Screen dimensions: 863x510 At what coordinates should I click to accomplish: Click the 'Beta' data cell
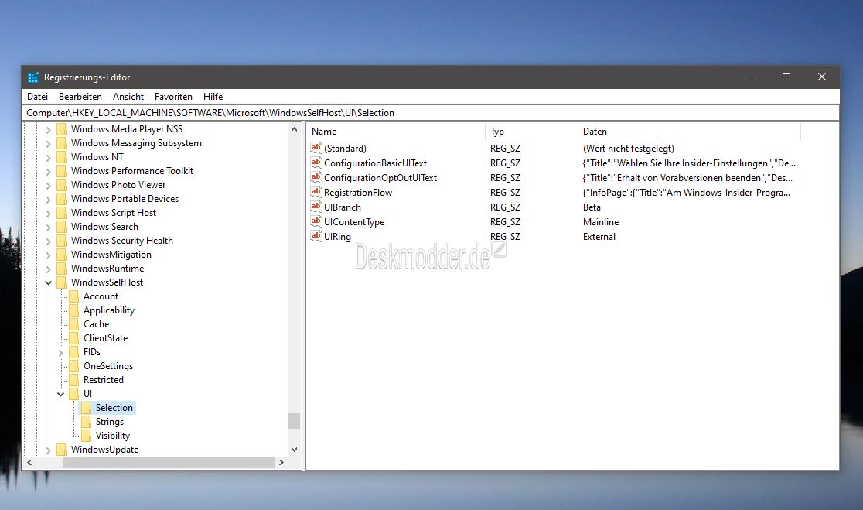tap(592, 207)
